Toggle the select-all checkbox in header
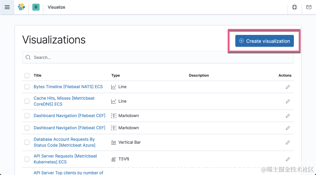This screenshot has width=316, height=175. [27, 76]
